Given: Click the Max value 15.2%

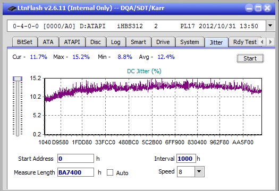Looking at the screenshot, I should click(81, 57).
